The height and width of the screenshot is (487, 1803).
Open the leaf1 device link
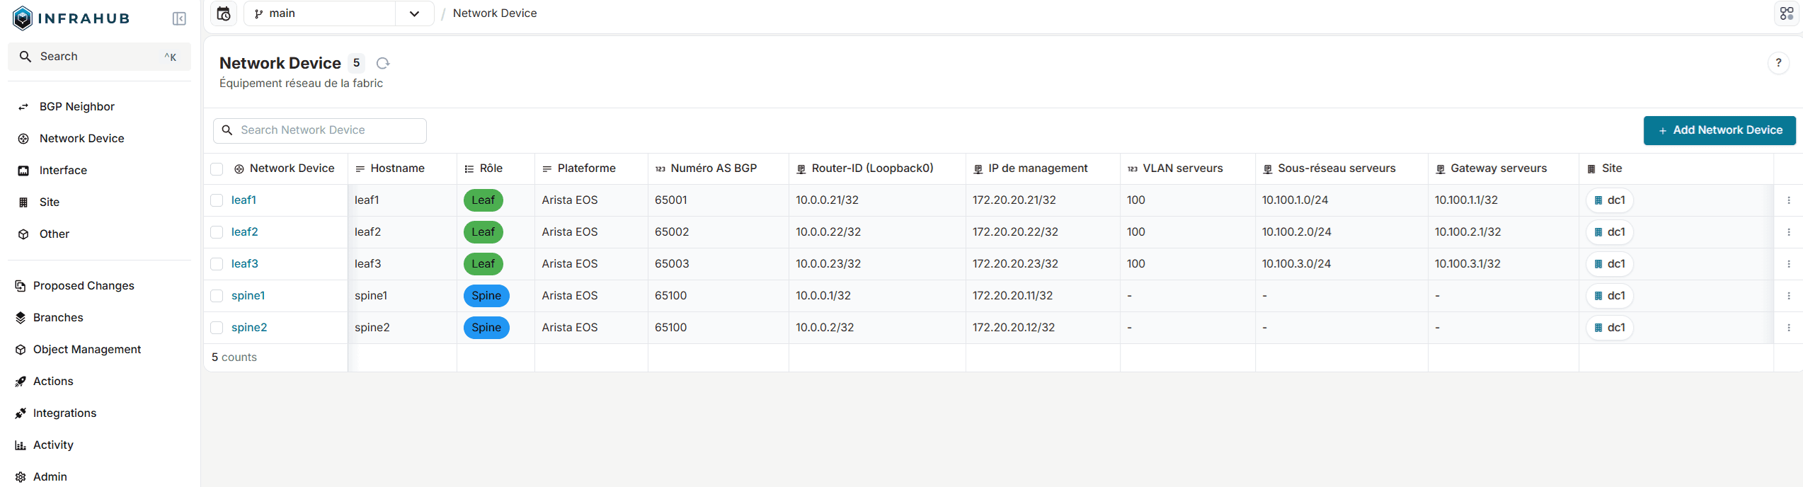point(244,200)
